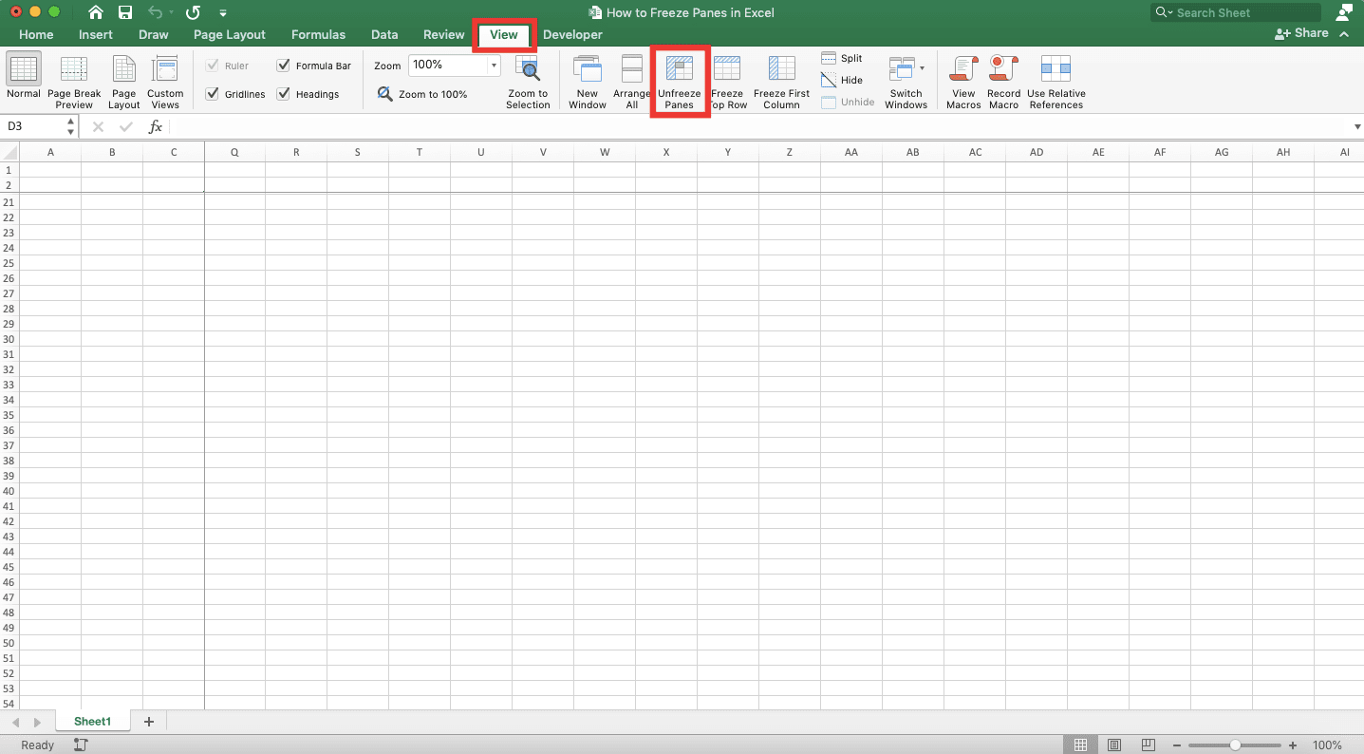
Task: Go to next sheet arrow
Action: pos(37,723)
